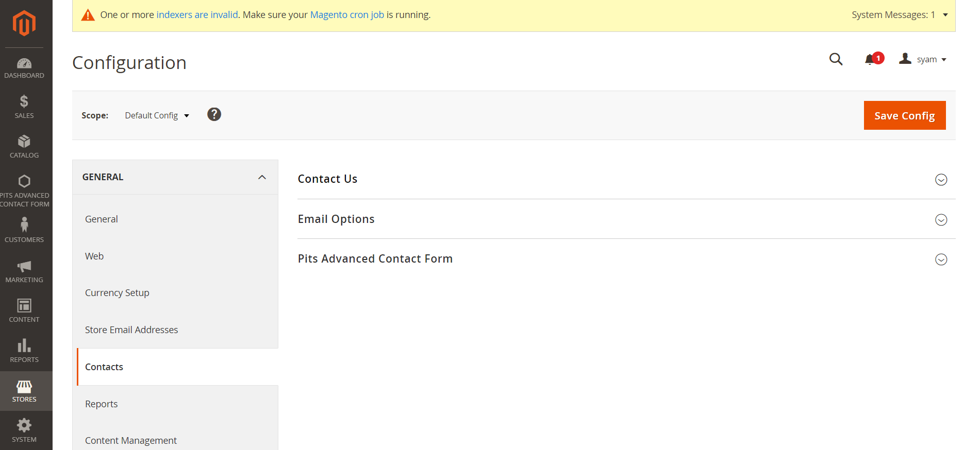The height and width of the screenshot is (450, 964).
Task: Click the Save Config button
Action: 904,115
